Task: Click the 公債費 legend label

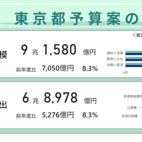Action: pyautogui.click(x=132, y=108)
